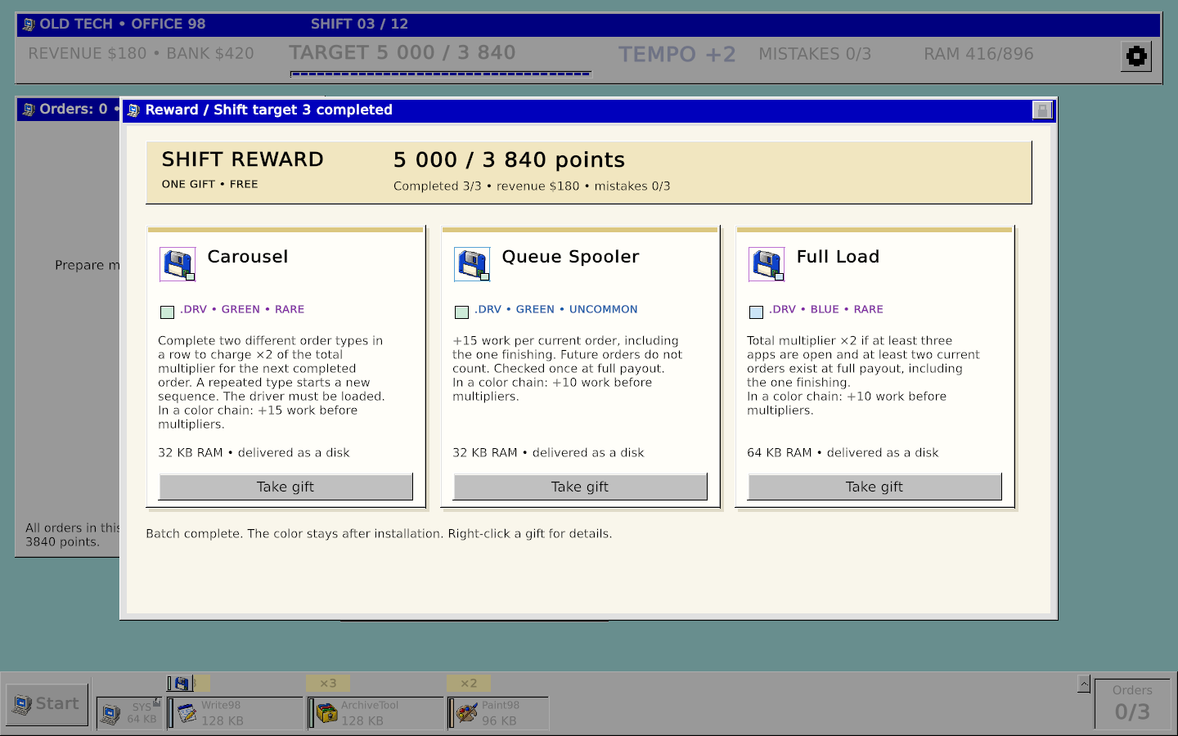The height and width of the screenshot is (736, 1178).
Task: Click the 'Full Load' gift title
Action: point(838,257)
